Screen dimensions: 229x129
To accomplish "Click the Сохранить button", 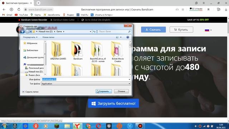I will [x=104, y=91].
